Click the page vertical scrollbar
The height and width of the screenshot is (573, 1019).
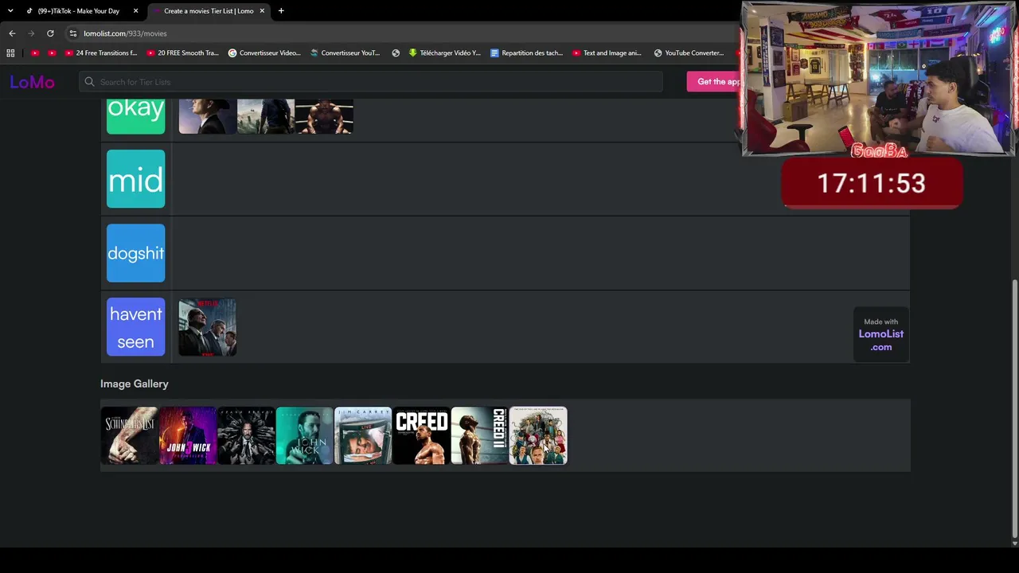(1014, 407)
